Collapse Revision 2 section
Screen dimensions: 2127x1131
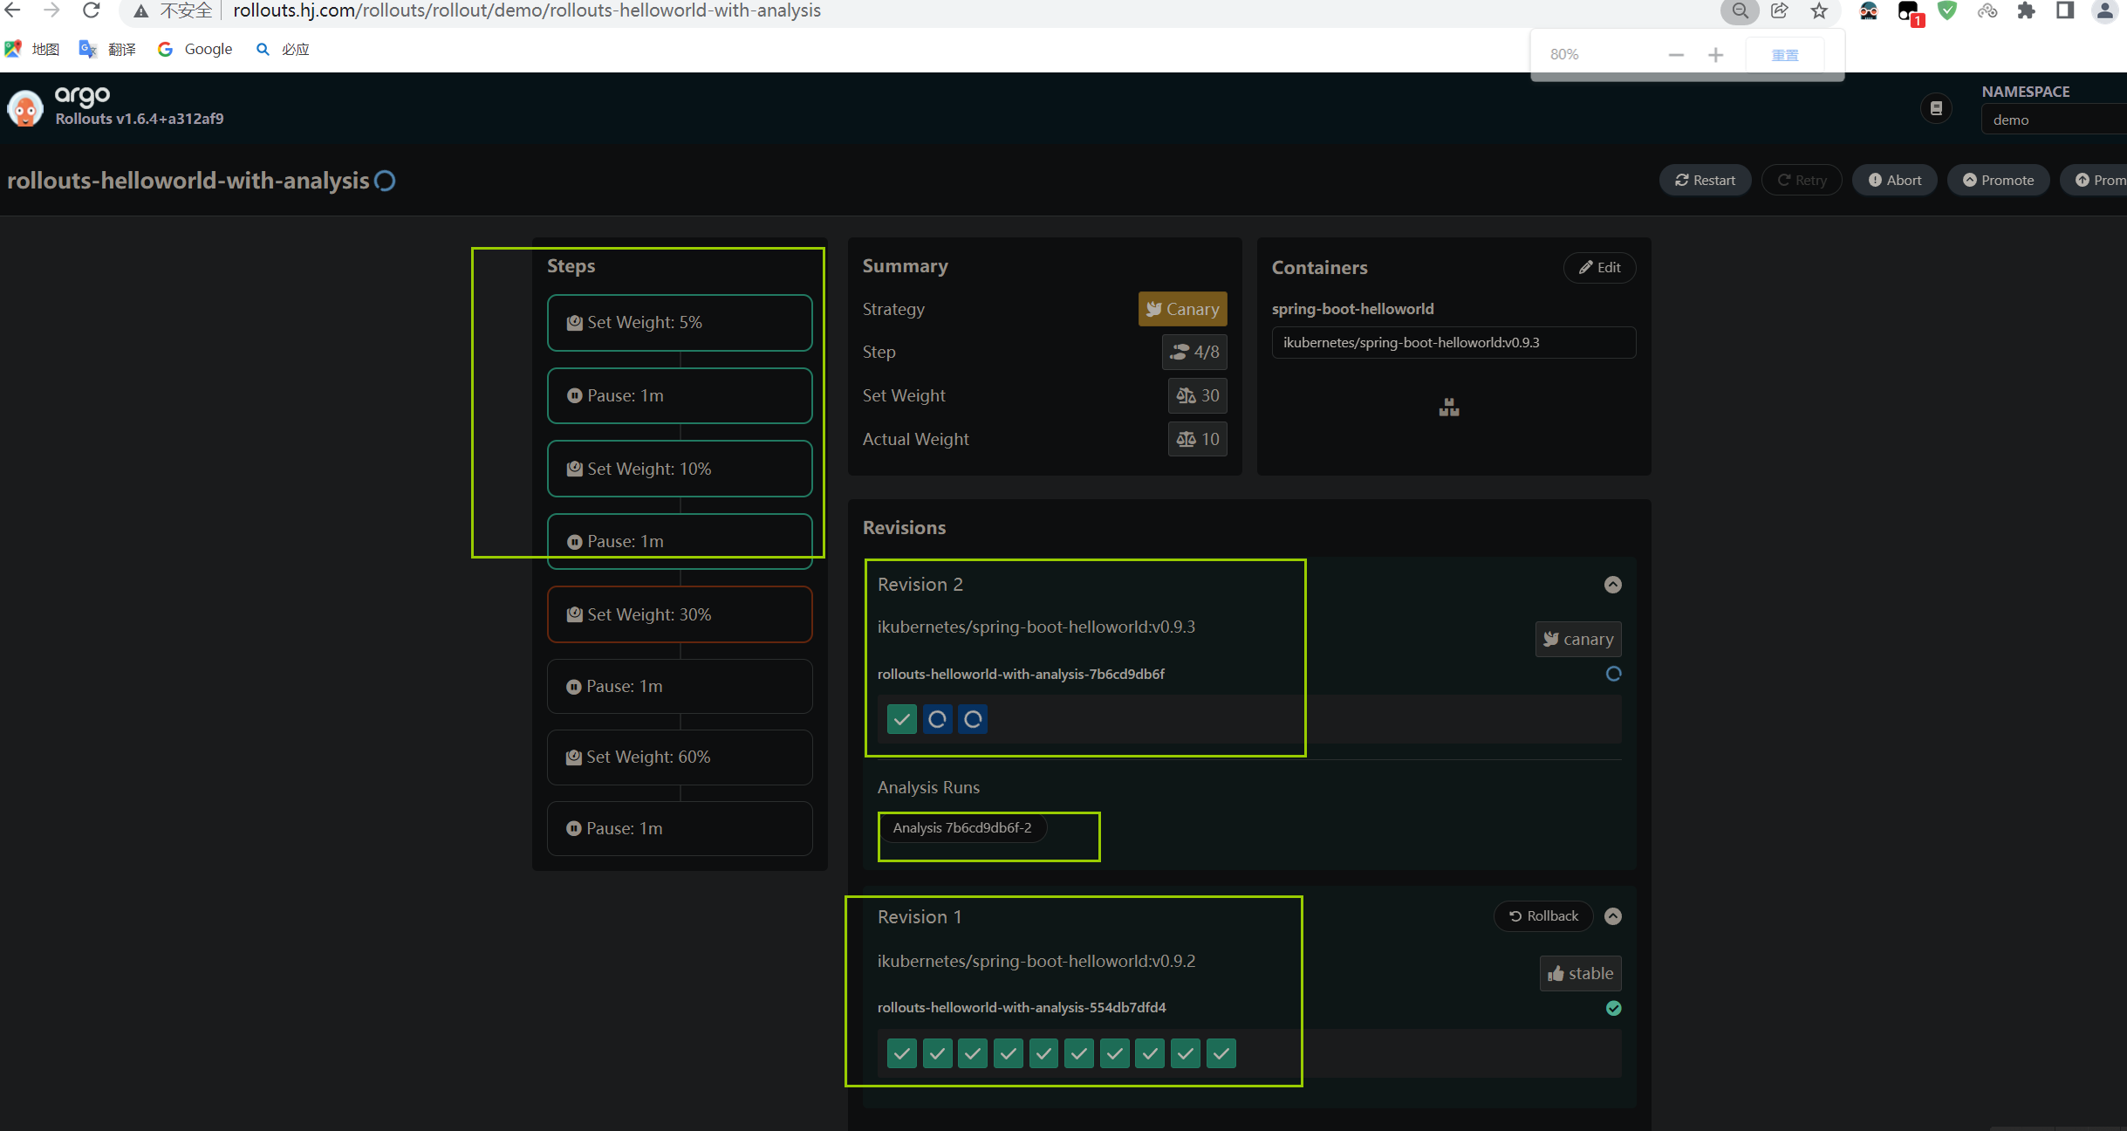coord(1613,584)
